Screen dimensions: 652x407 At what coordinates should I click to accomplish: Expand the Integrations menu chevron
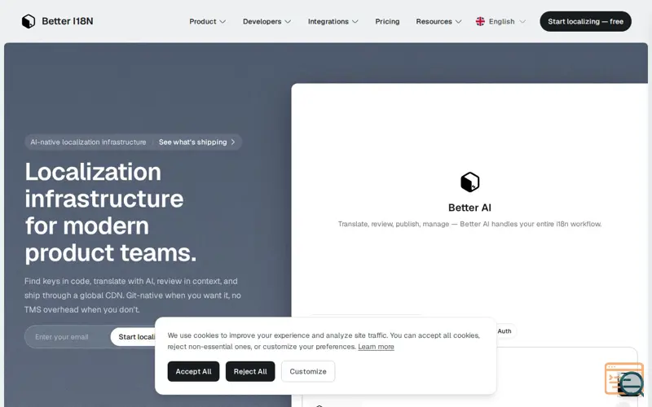pyautogui.click(x=355, y=22)
